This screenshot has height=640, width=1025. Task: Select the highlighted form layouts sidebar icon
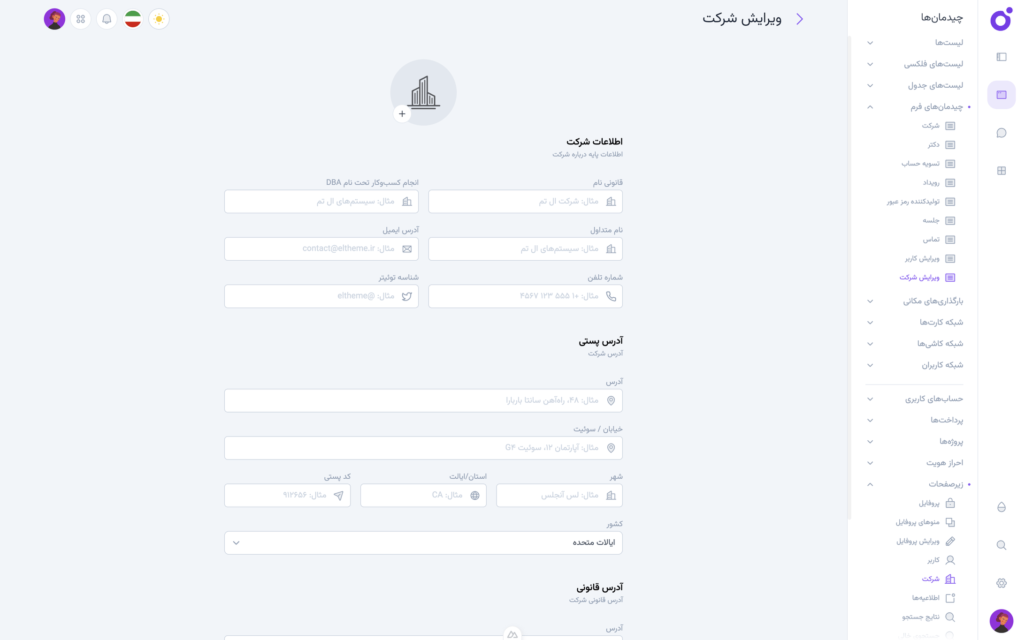[x=1002, y=94]
